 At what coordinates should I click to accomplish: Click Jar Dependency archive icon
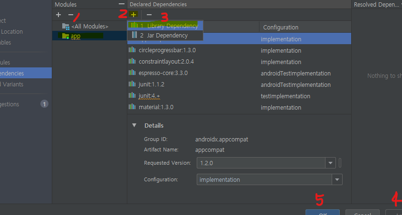pyautogui.click(x=134, y=35)
